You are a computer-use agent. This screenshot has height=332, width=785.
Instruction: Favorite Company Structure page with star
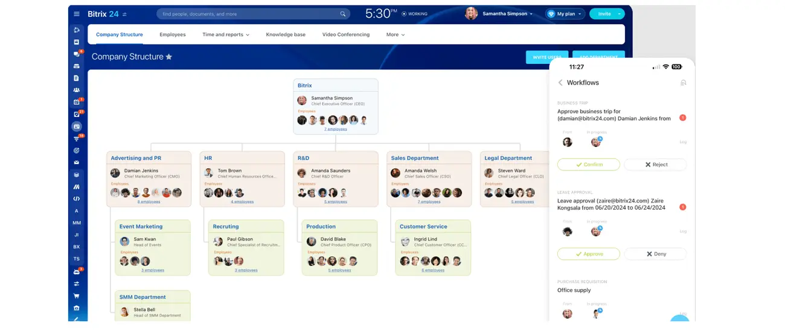(x=169, y=57)
